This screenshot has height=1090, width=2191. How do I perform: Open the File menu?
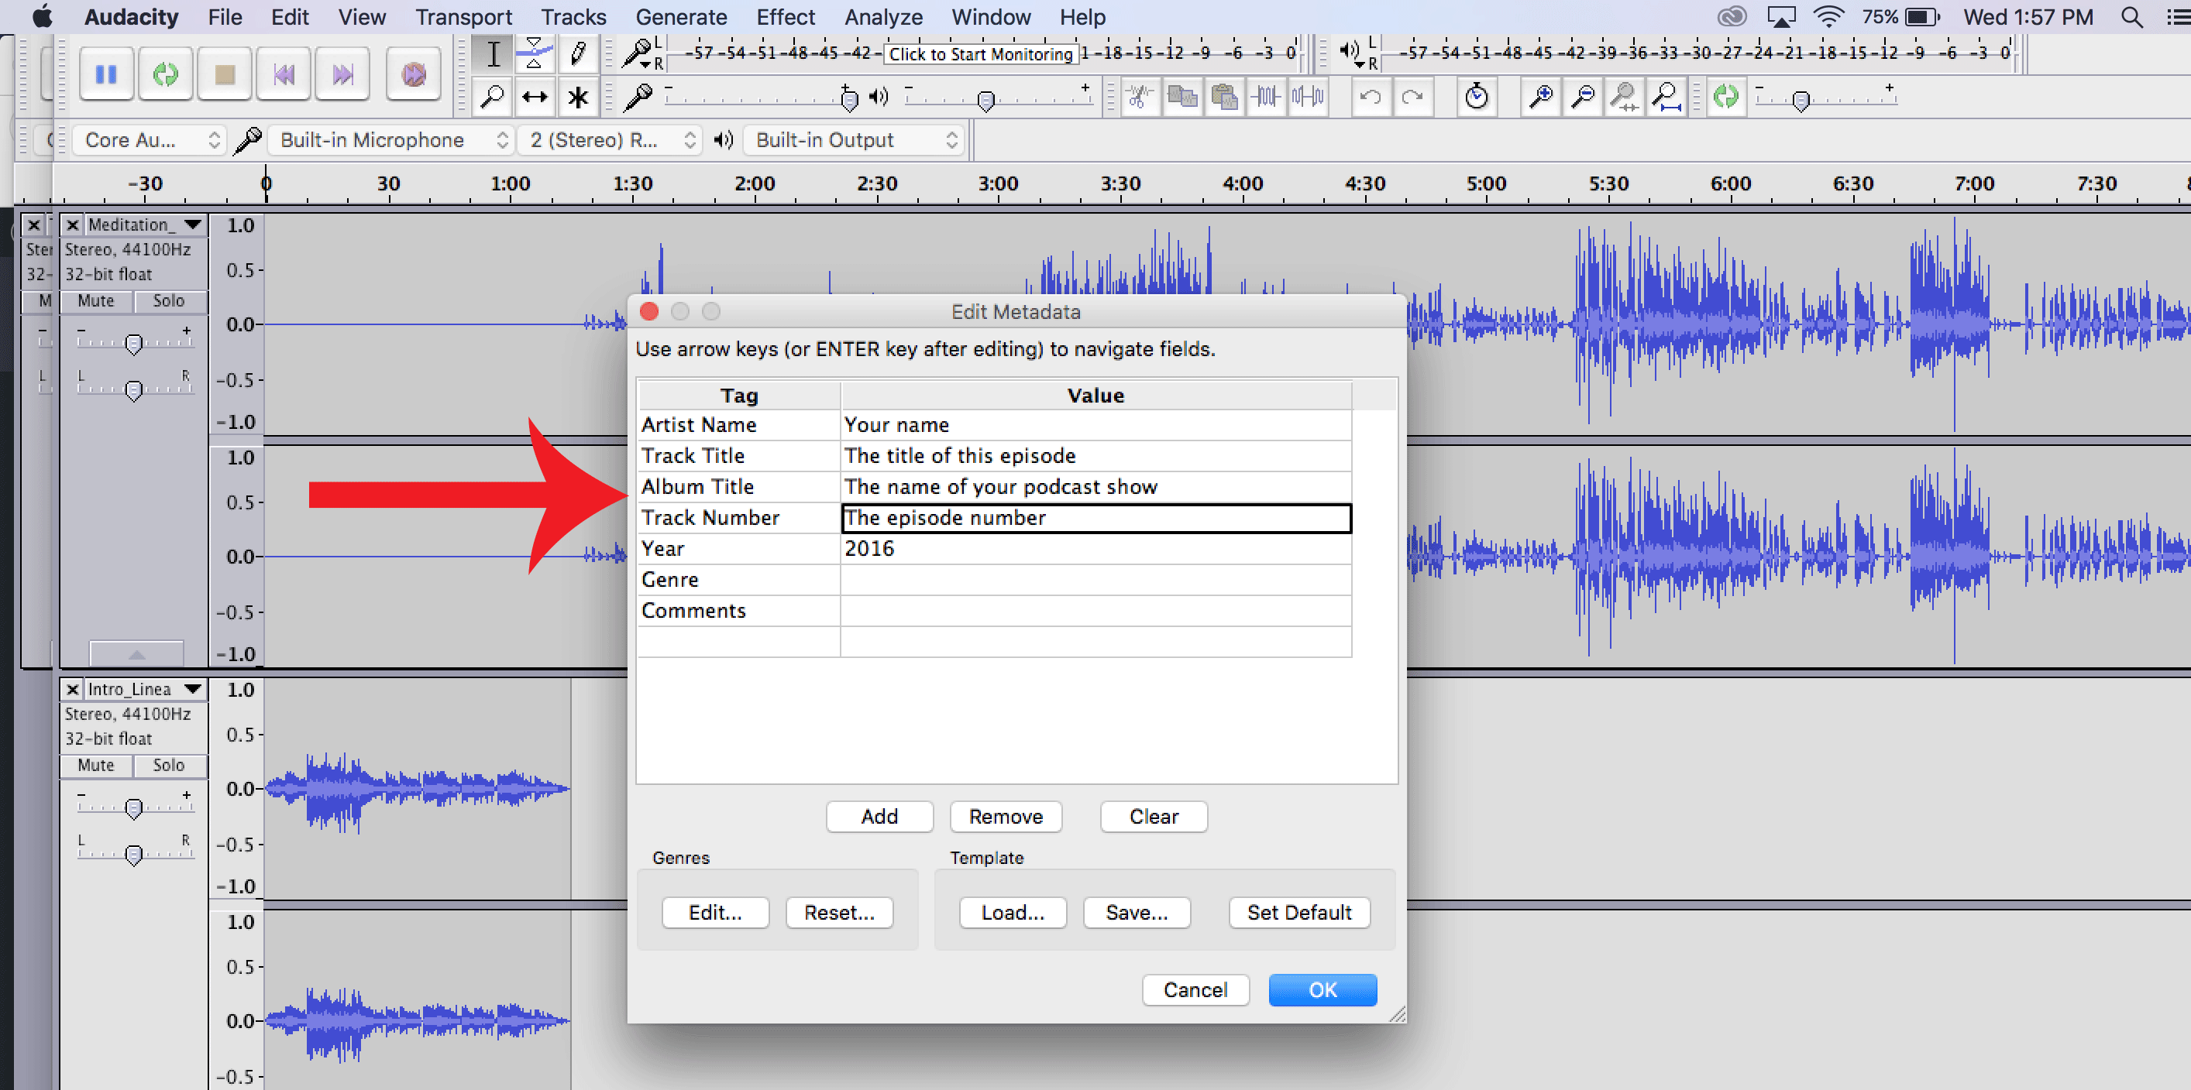point(225,17)
